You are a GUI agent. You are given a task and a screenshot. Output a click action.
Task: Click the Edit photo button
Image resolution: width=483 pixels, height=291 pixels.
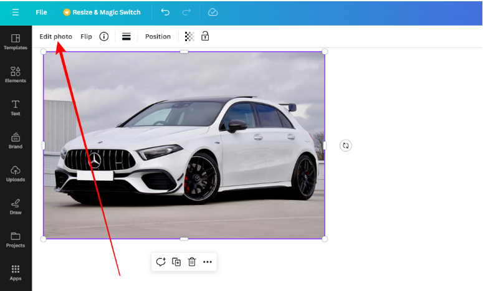pos(55,37)
